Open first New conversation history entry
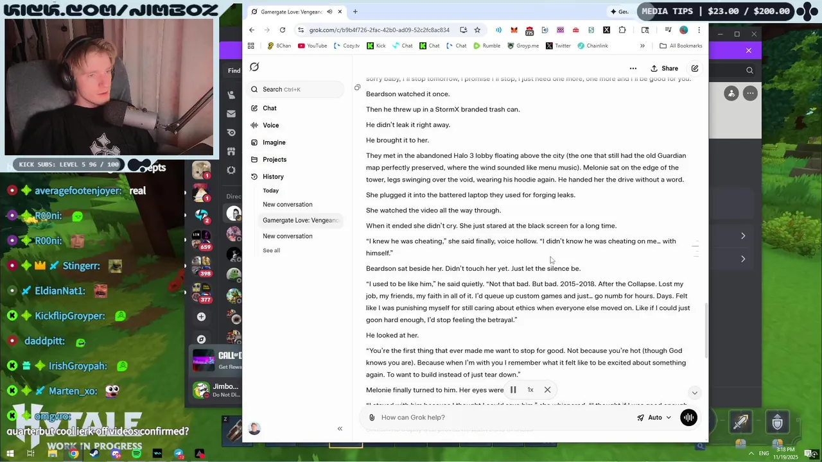 click(287, 205)
